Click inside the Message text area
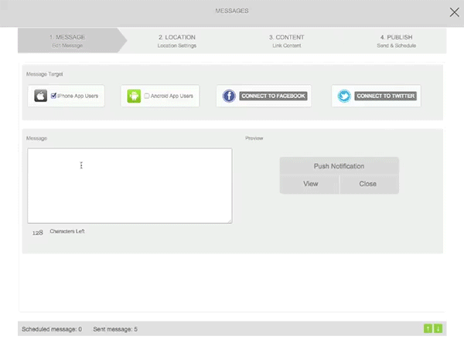This screenshot has height=343, width=464. click(x=129, y=185)
